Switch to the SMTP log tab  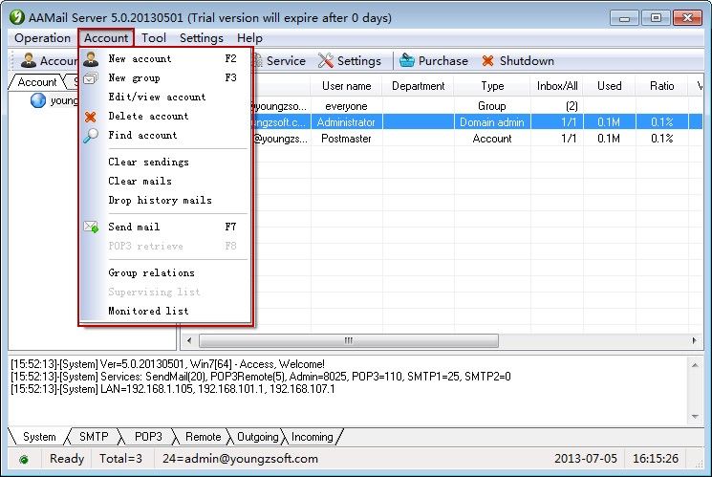[94, 437]
